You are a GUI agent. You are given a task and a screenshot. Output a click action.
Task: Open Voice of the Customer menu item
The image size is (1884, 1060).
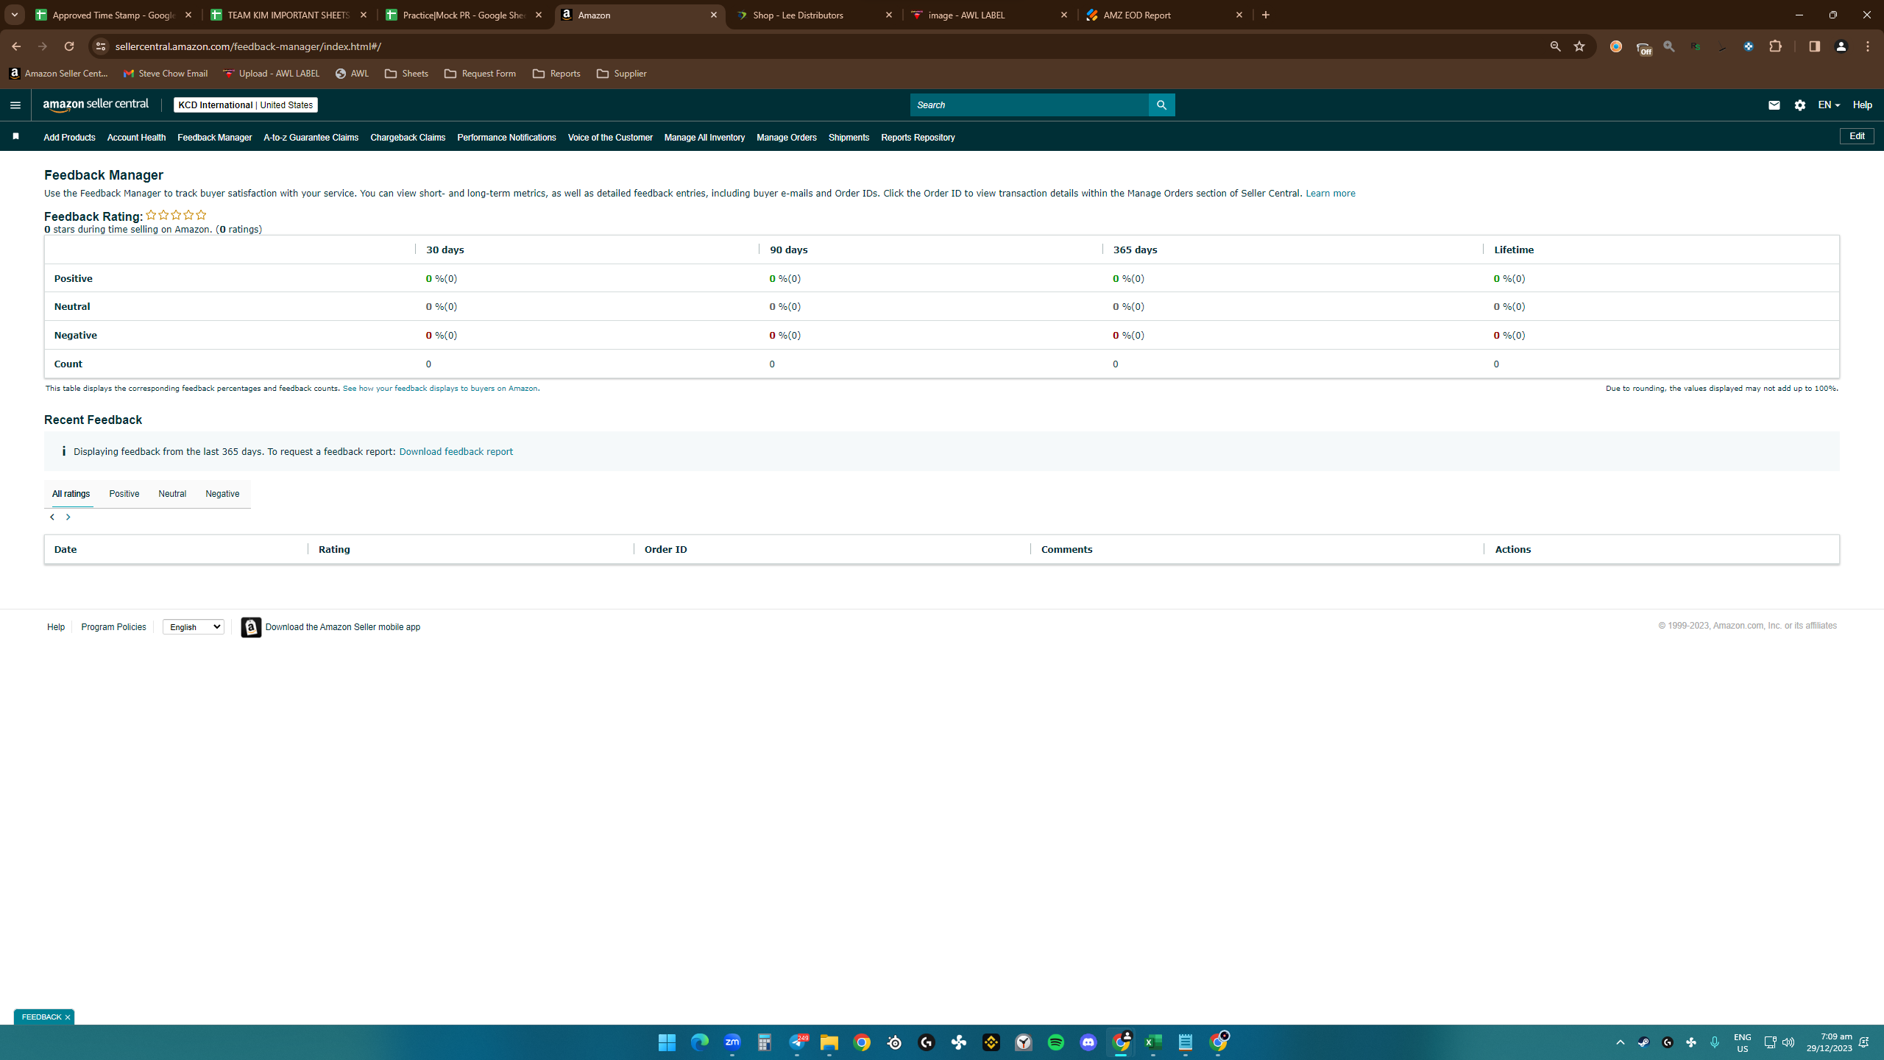610,138
